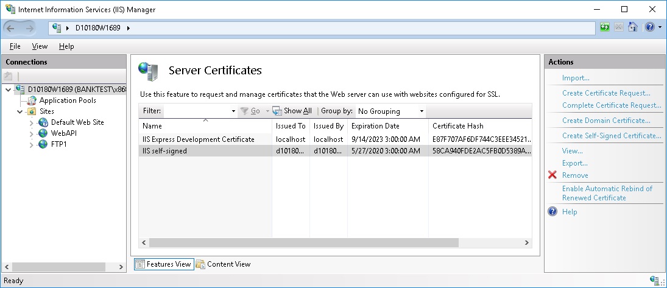Click the Forward navigation arrow
This screenshot has height=288, width=667.
tap(29, 28)
